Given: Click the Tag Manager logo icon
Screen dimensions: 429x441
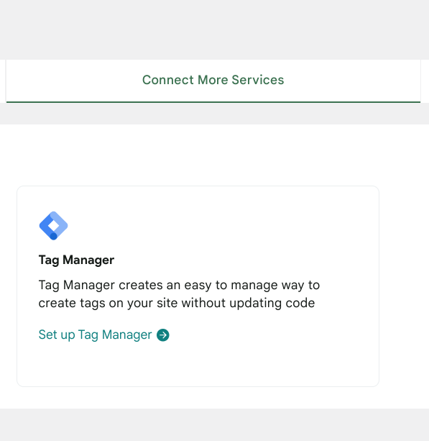Looking at the screenshot, I should click(53, 226).
